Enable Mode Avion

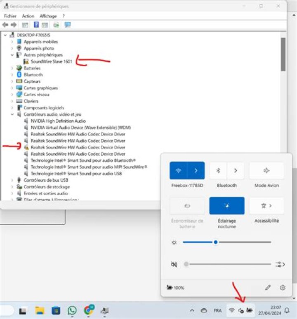(266, 170)
